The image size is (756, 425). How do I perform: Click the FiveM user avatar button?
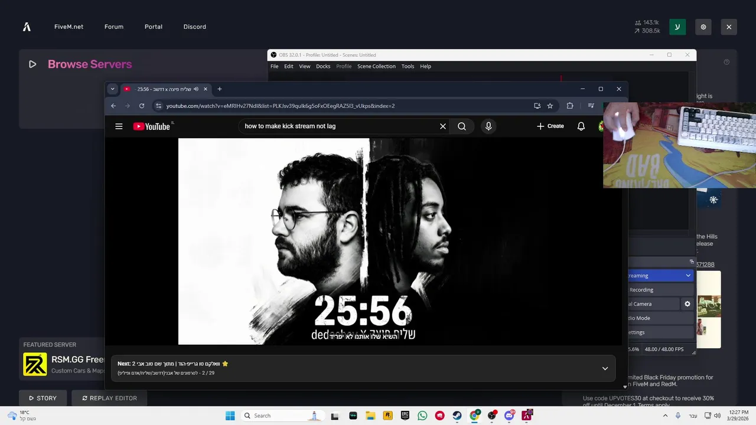coord(677,27)
